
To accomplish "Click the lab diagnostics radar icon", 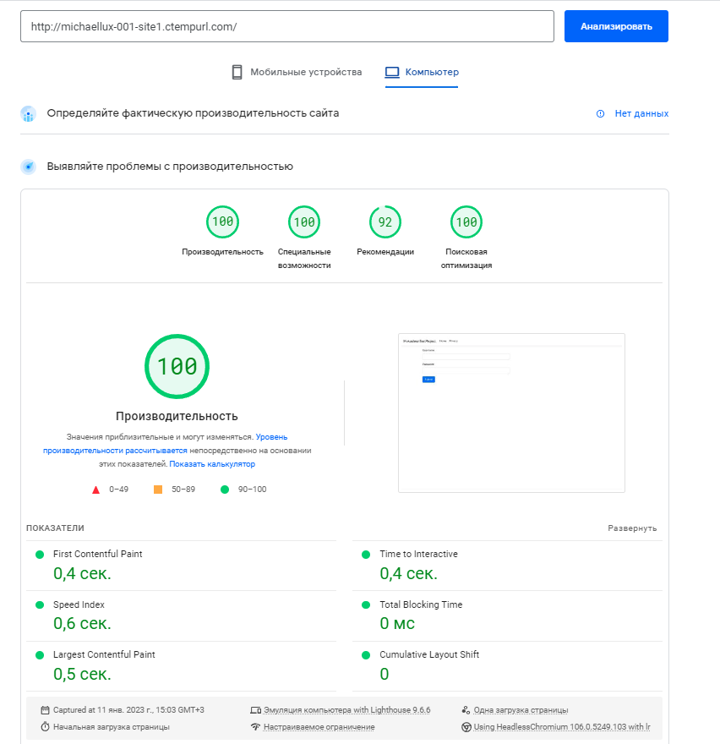I will pyautogui.click(x=29, y=167).
